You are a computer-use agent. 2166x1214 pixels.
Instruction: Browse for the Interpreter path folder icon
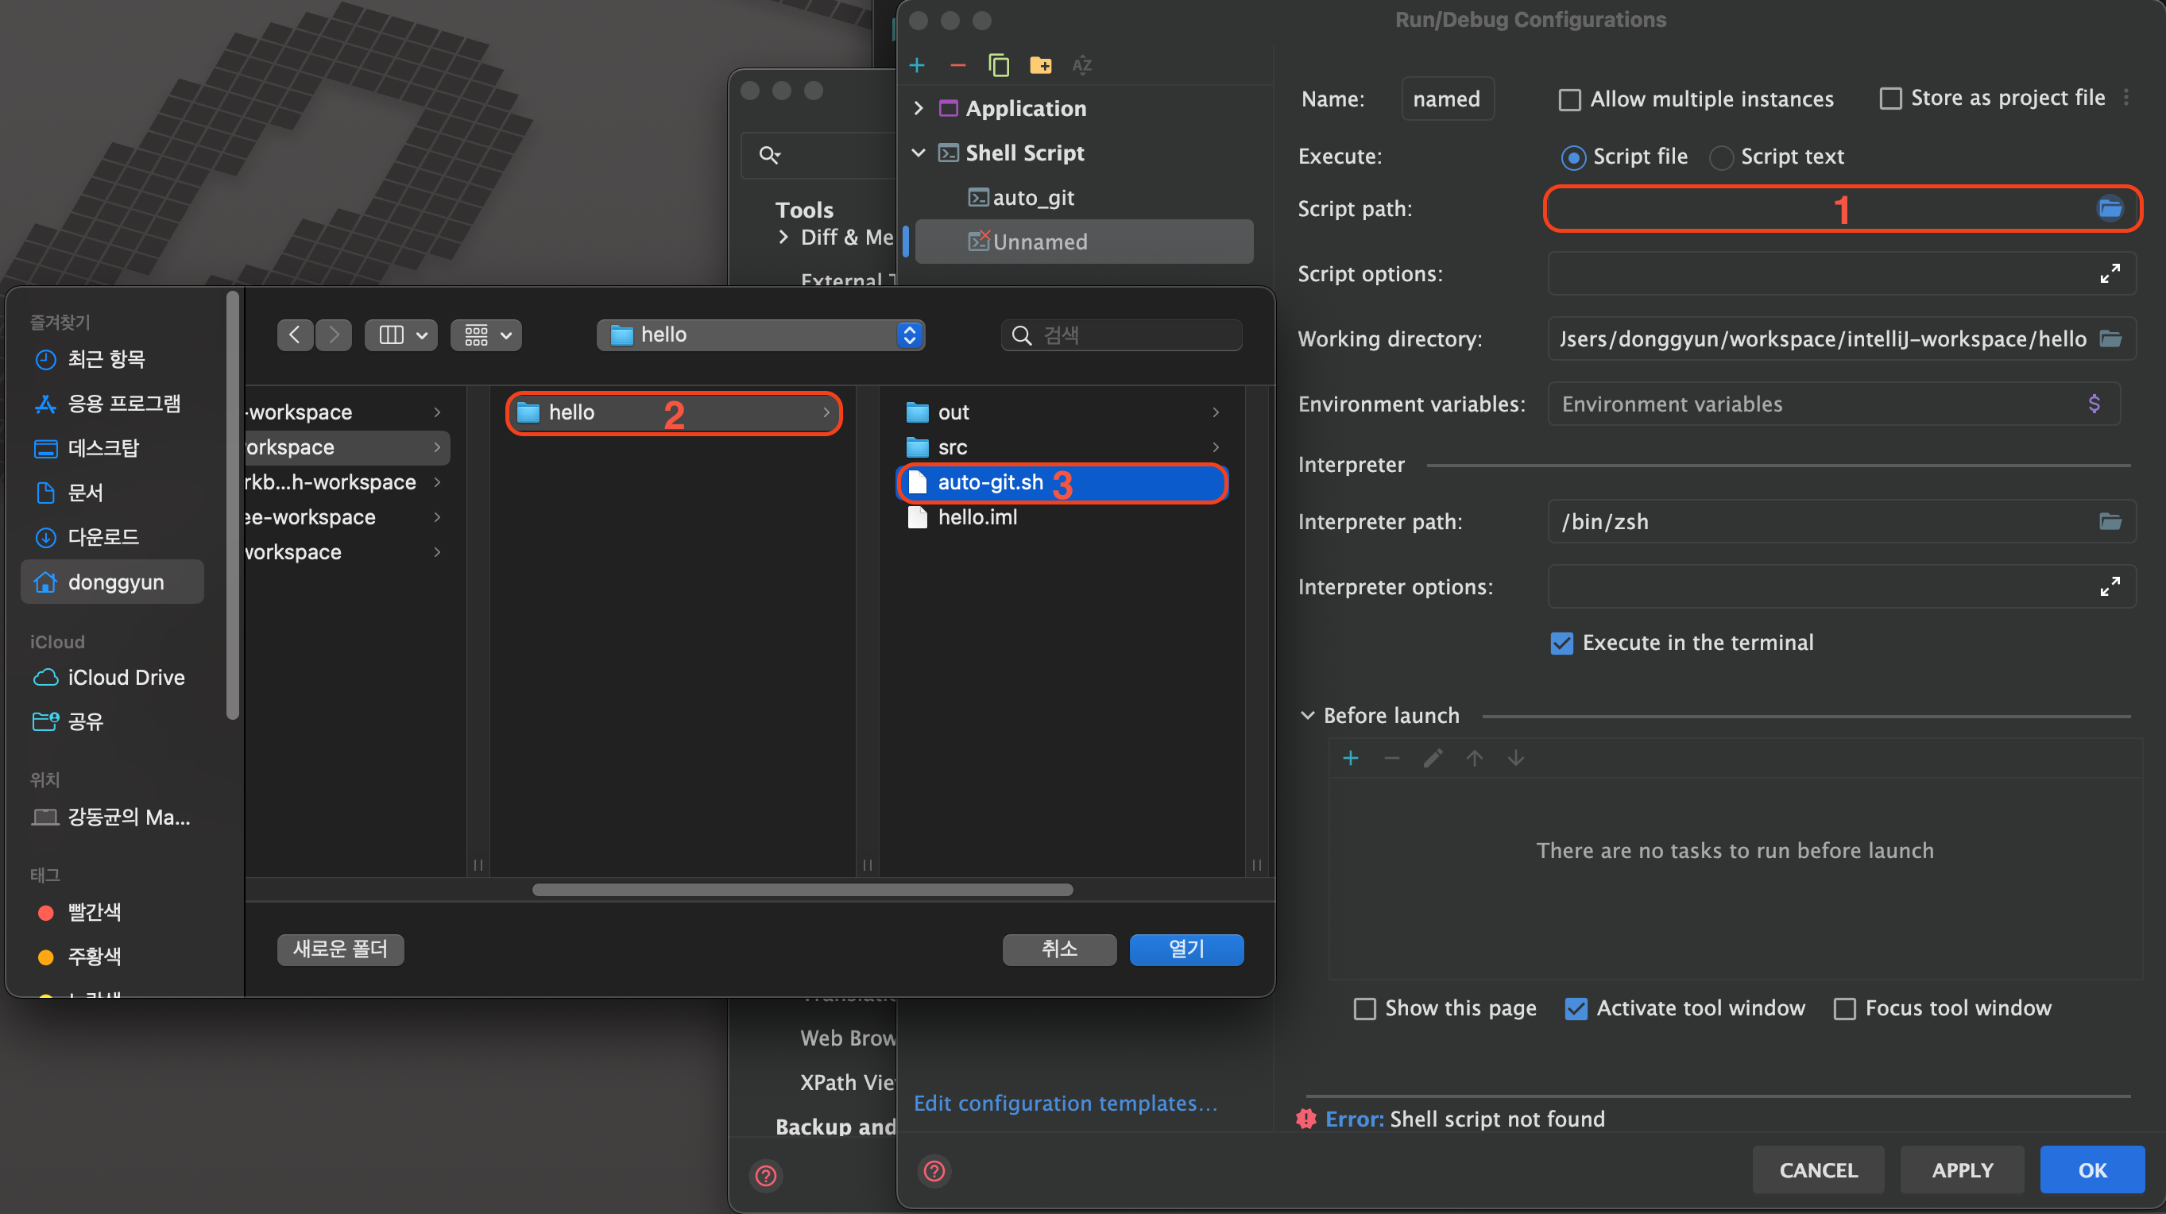point(2110,521)
